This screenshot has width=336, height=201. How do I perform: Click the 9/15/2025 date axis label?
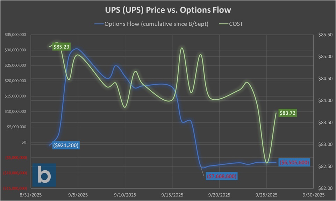172,195
